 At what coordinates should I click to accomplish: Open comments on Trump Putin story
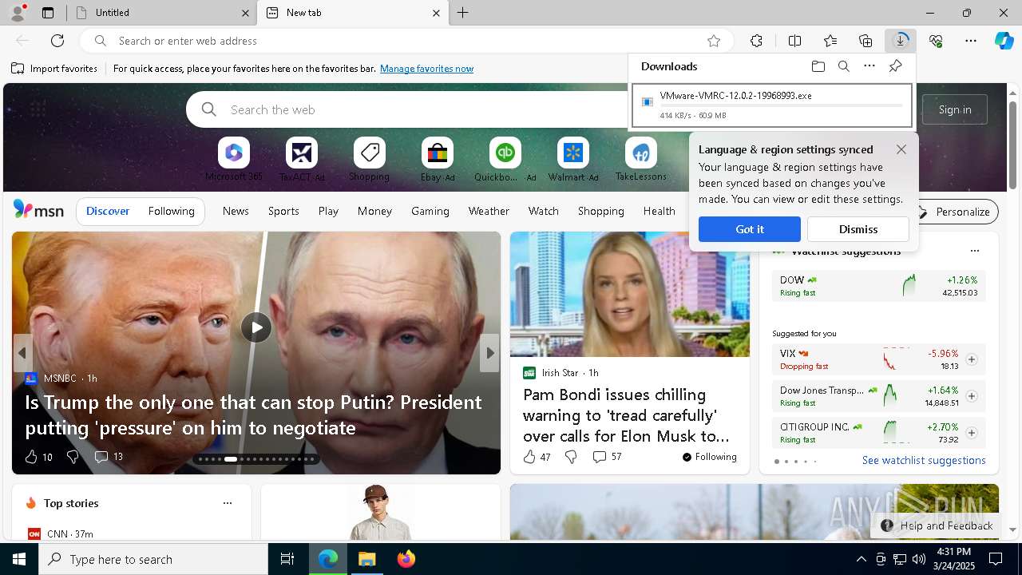click(109, 457)
